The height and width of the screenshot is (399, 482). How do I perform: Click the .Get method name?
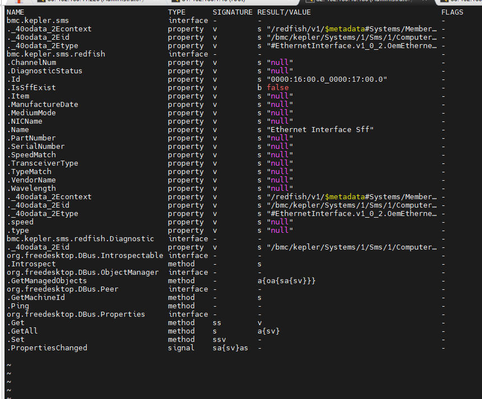coord(16,323)
